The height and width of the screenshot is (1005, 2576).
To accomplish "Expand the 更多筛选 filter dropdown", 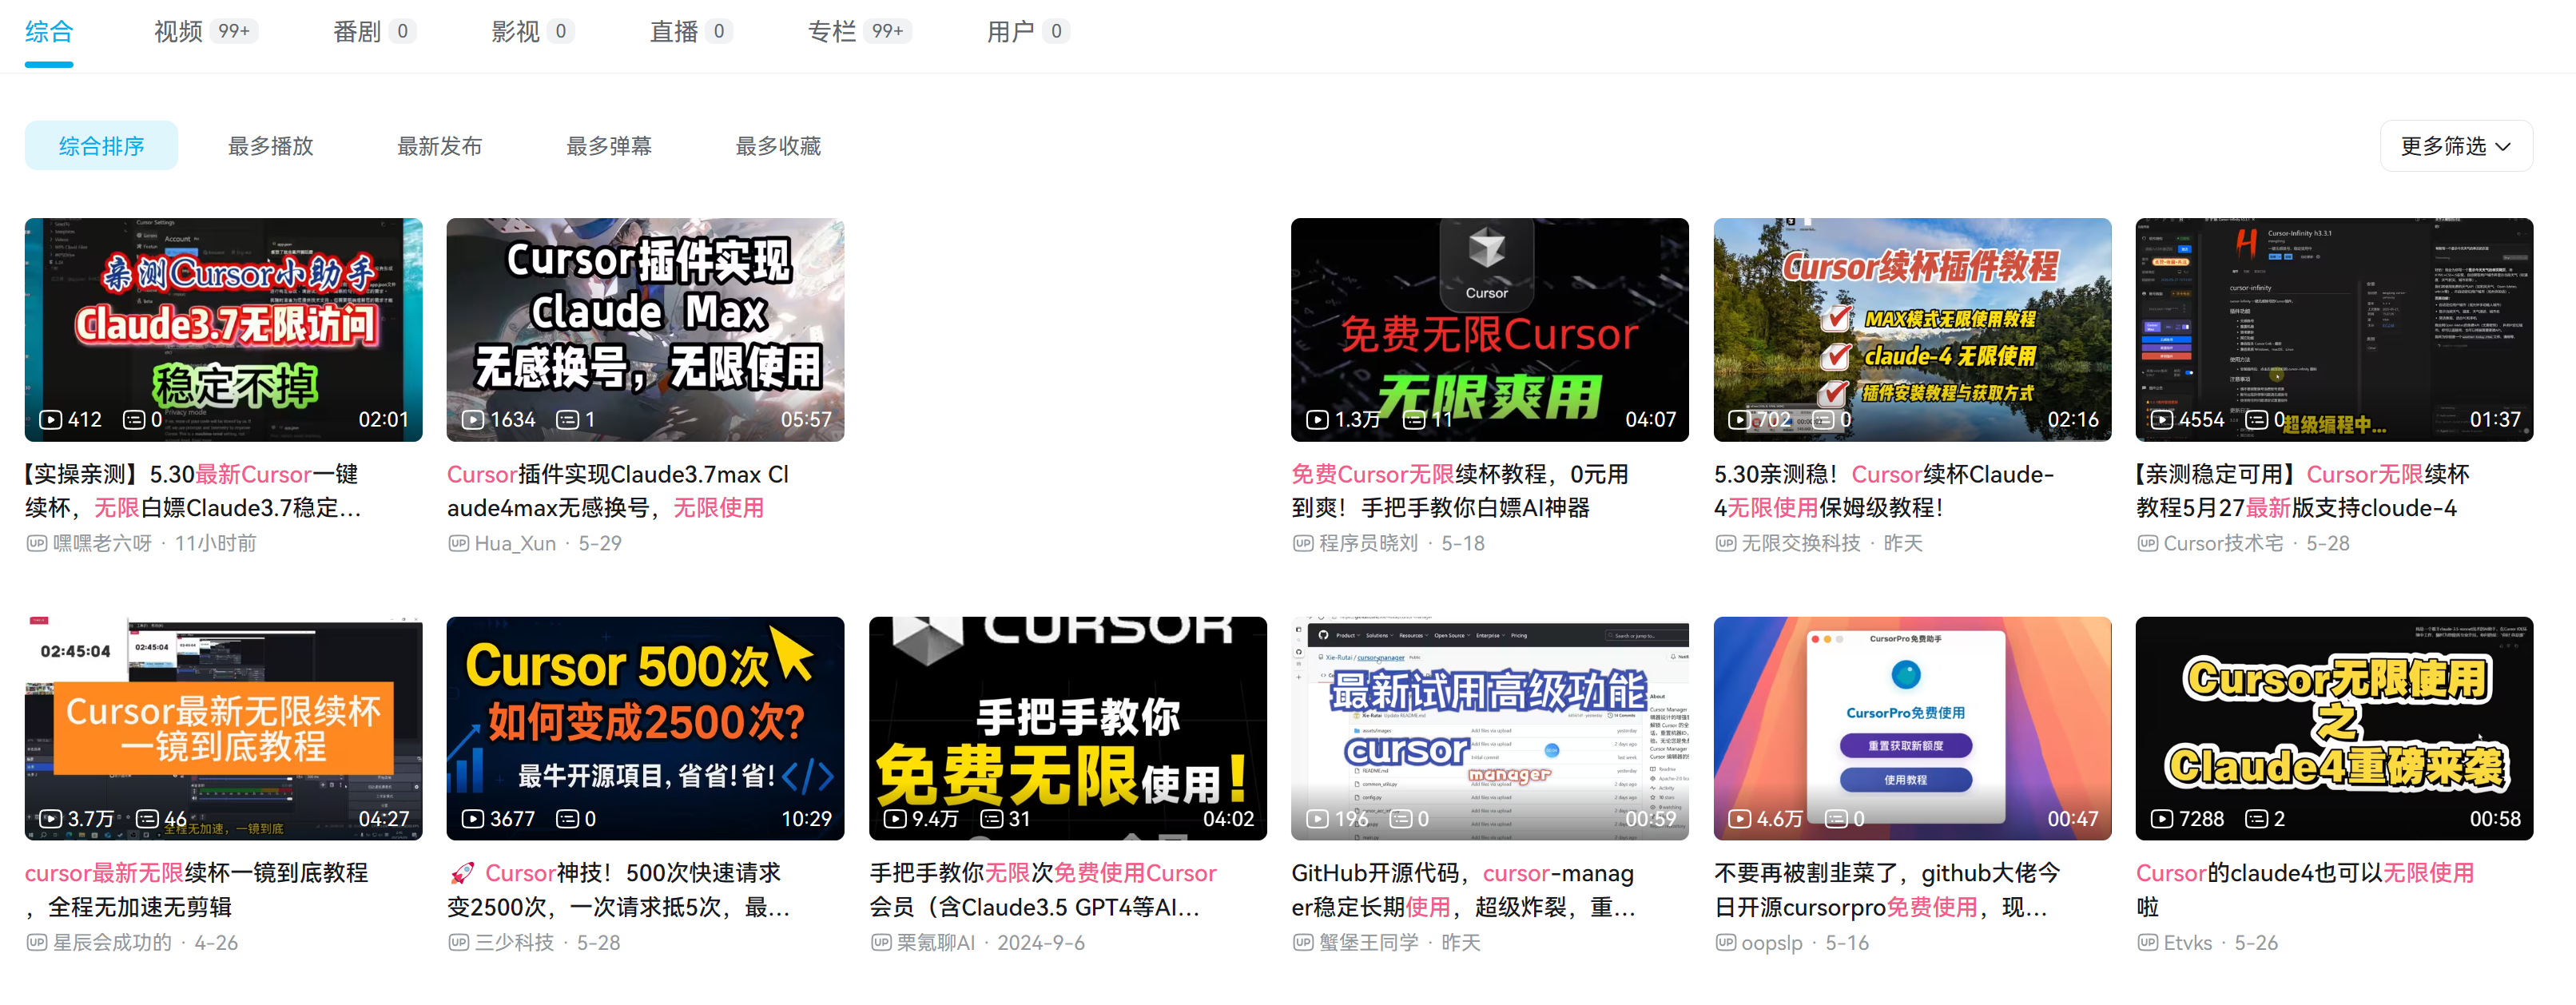I will (2455, 145).
